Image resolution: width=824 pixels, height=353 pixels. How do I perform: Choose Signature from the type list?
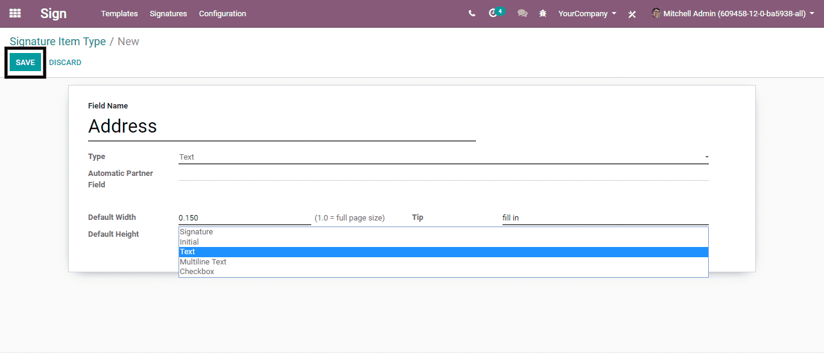(x=197, y=232)
